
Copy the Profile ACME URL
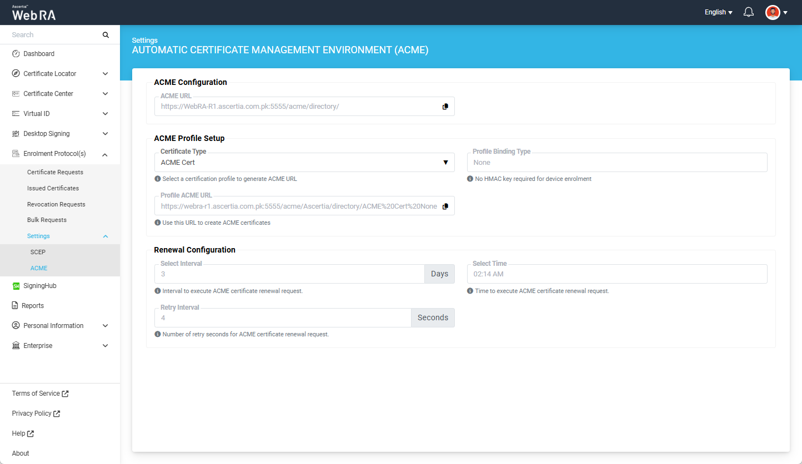tap(445, 206)
